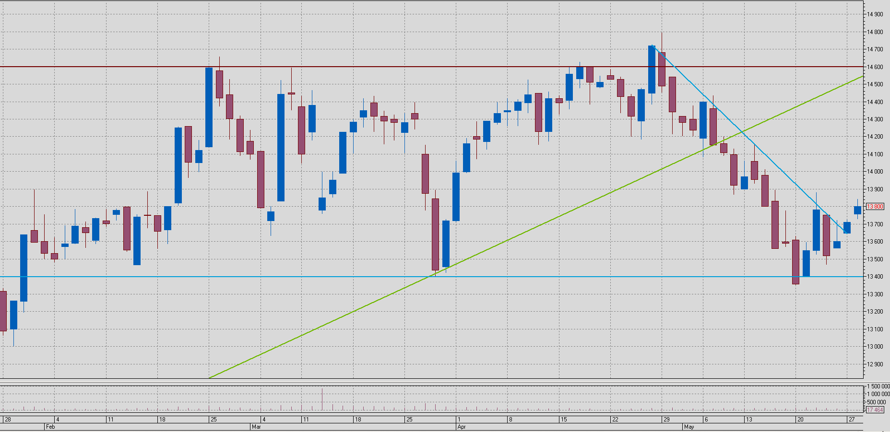Click the 14 600 price axis label
The width and height of the screenshot is (890, 432).
(x=875, y=67)
